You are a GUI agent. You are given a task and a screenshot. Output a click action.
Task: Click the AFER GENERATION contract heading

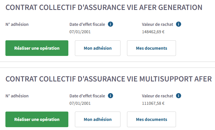[104, 8]
